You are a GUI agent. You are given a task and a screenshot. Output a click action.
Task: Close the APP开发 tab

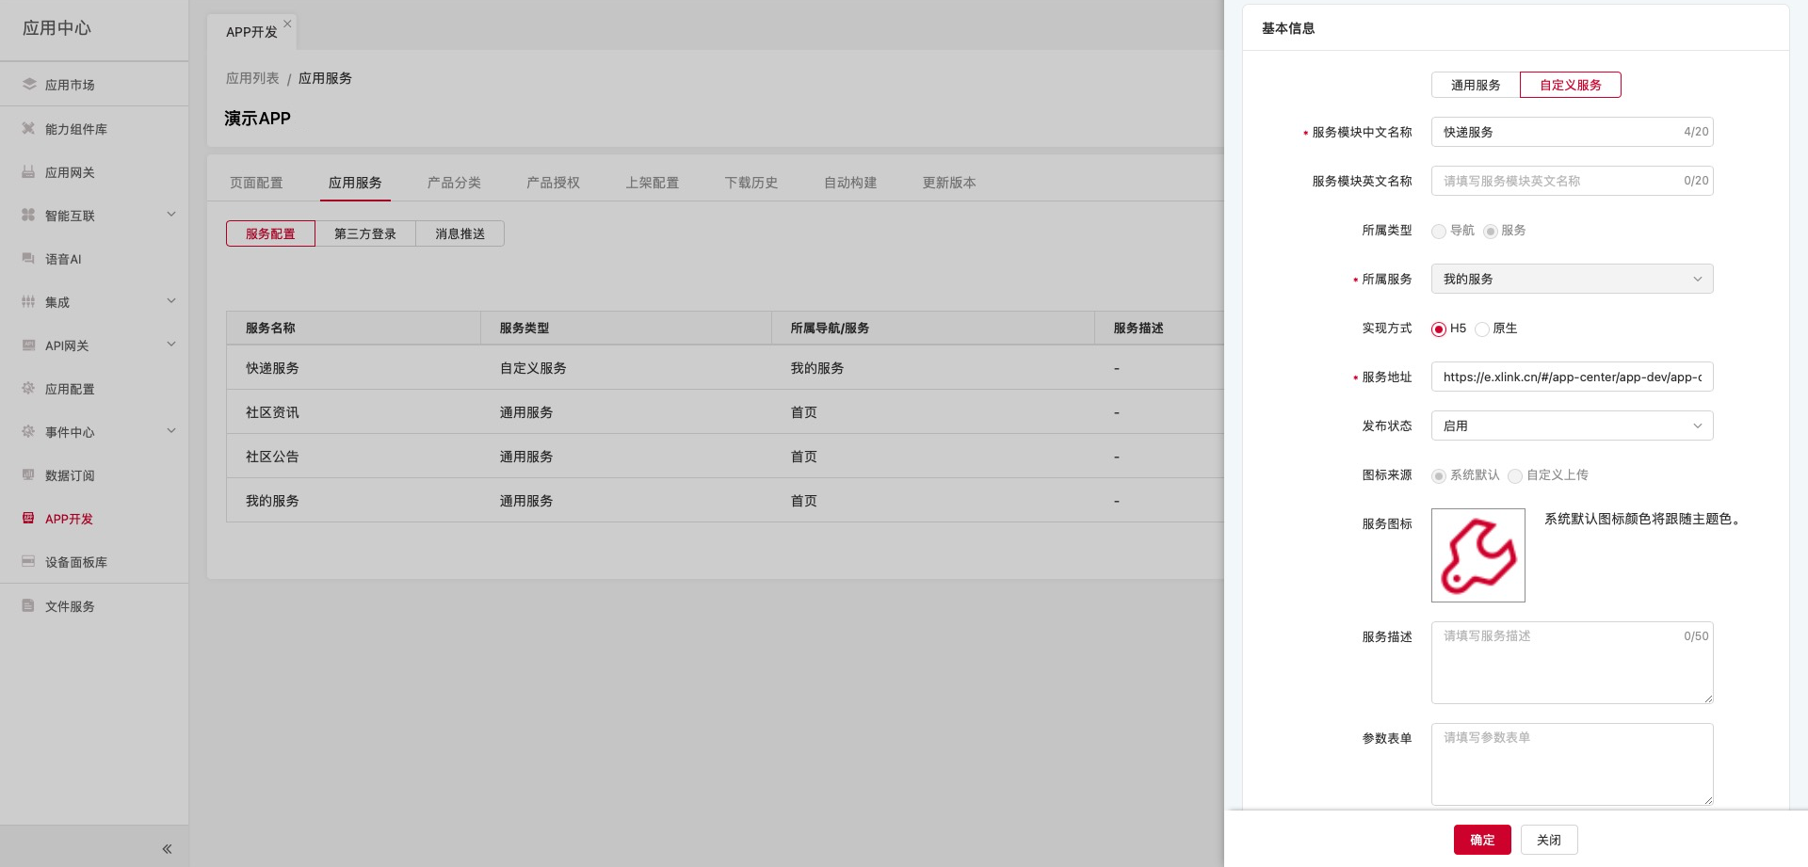(287, 24)
